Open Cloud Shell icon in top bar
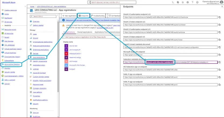This screenshot has width=224, height=118. click(173, 2)
